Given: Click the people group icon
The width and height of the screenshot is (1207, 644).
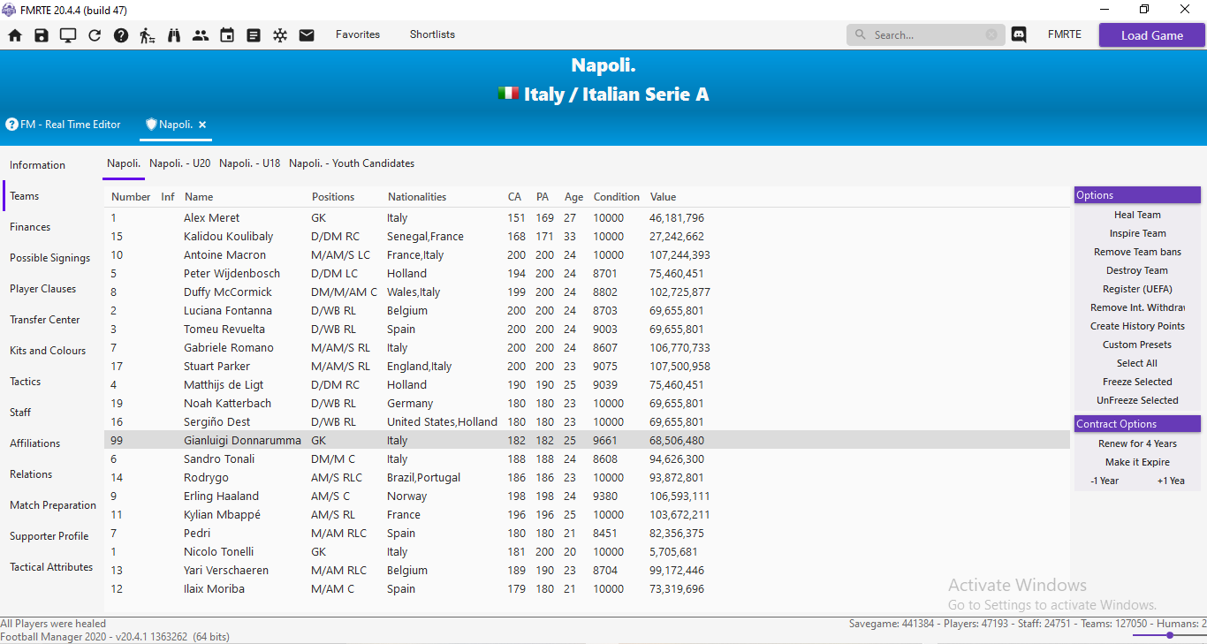Looking at the screenshot, I should click(201, 35).
